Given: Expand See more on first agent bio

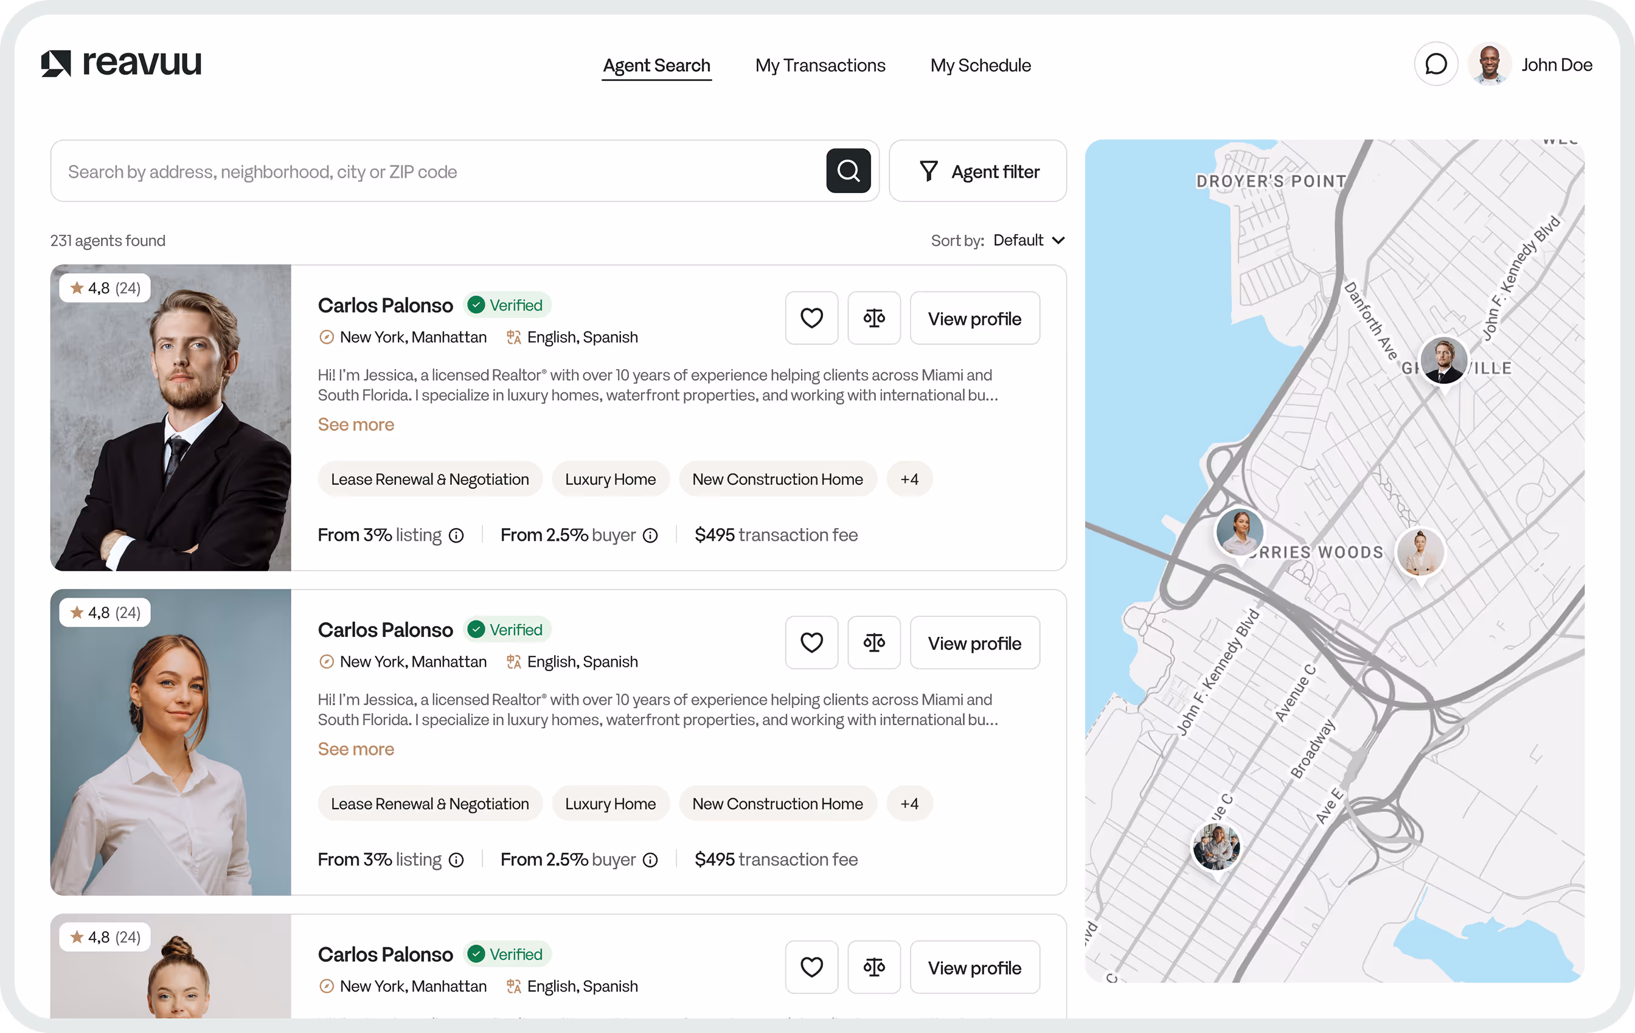Looking at the screenshot, I should coord(356,425).
